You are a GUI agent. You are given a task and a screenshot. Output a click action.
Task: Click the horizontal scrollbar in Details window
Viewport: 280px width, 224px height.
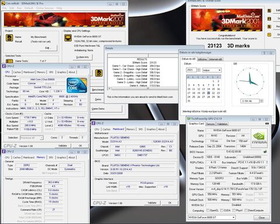[x=143, y=89]
